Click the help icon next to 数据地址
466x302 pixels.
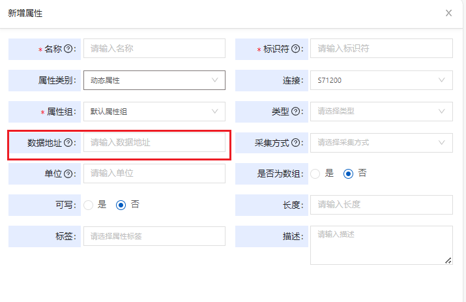[x=68, y=142]
